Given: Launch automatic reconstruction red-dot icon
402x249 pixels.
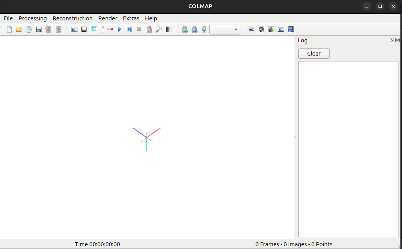Looking at the screenshot, I should coord(110,29).
